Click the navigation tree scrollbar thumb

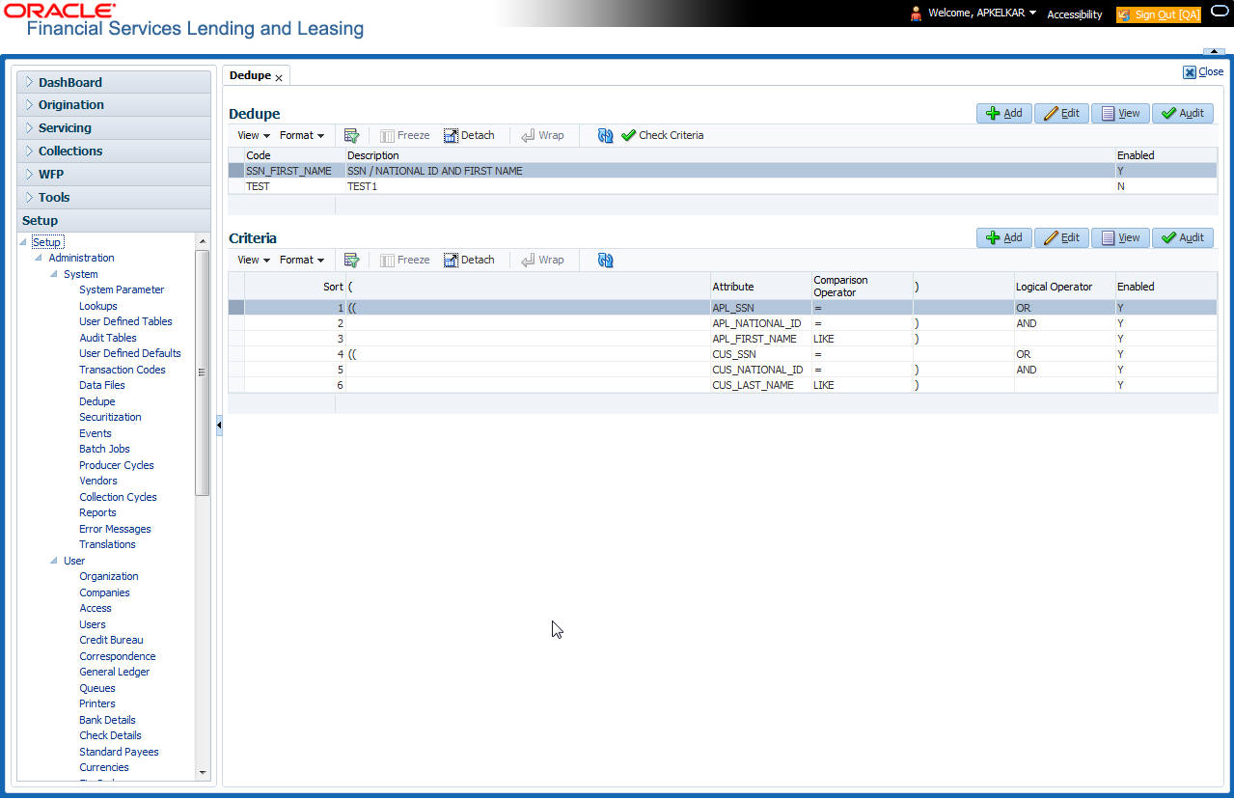click(203, 372)
